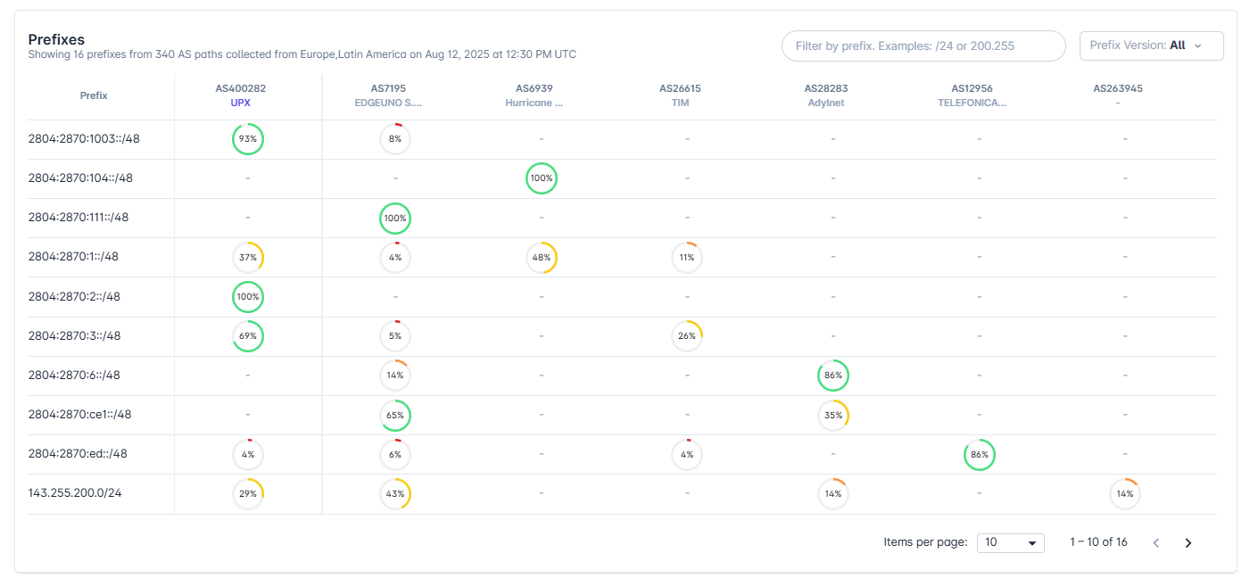Select the 14% gauge under AS263945
The image size is (1242, 578).
point(1125,493)
